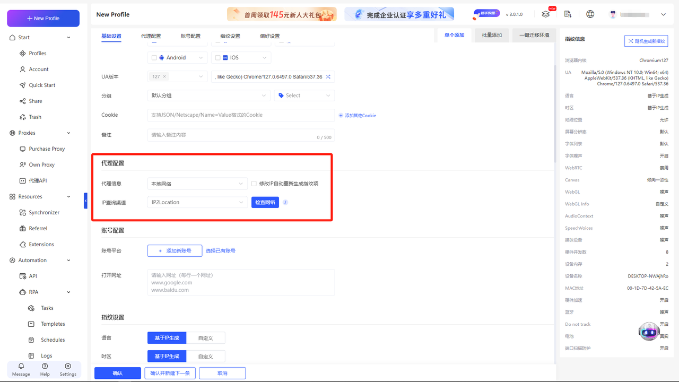Viewport: 679px width, 382px height.
Task: Open the Trash section
Action: pyautogui.click(x=35, y=117)
